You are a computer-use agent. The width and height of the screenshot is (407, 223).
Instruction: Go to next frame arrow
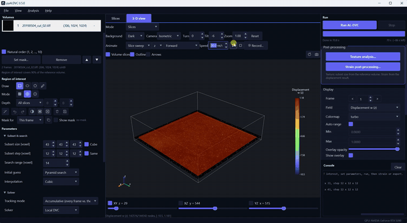[x=377, y=99]
